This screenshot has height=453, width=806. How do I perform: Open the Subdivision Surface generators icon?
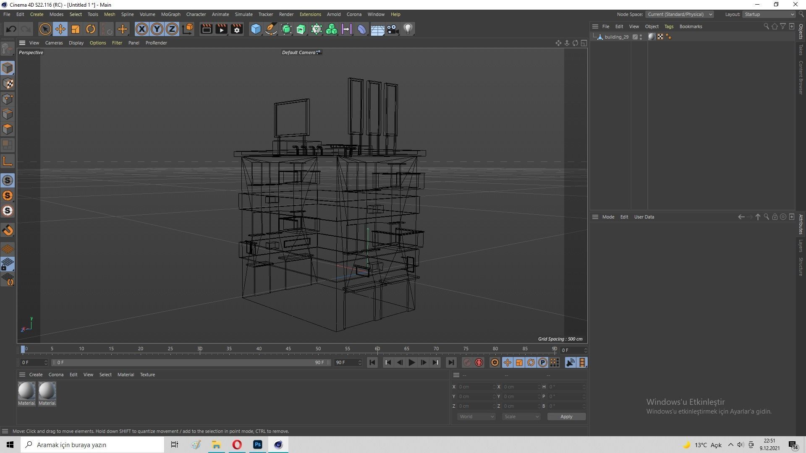pyautogui.click(x=286, y=29)
